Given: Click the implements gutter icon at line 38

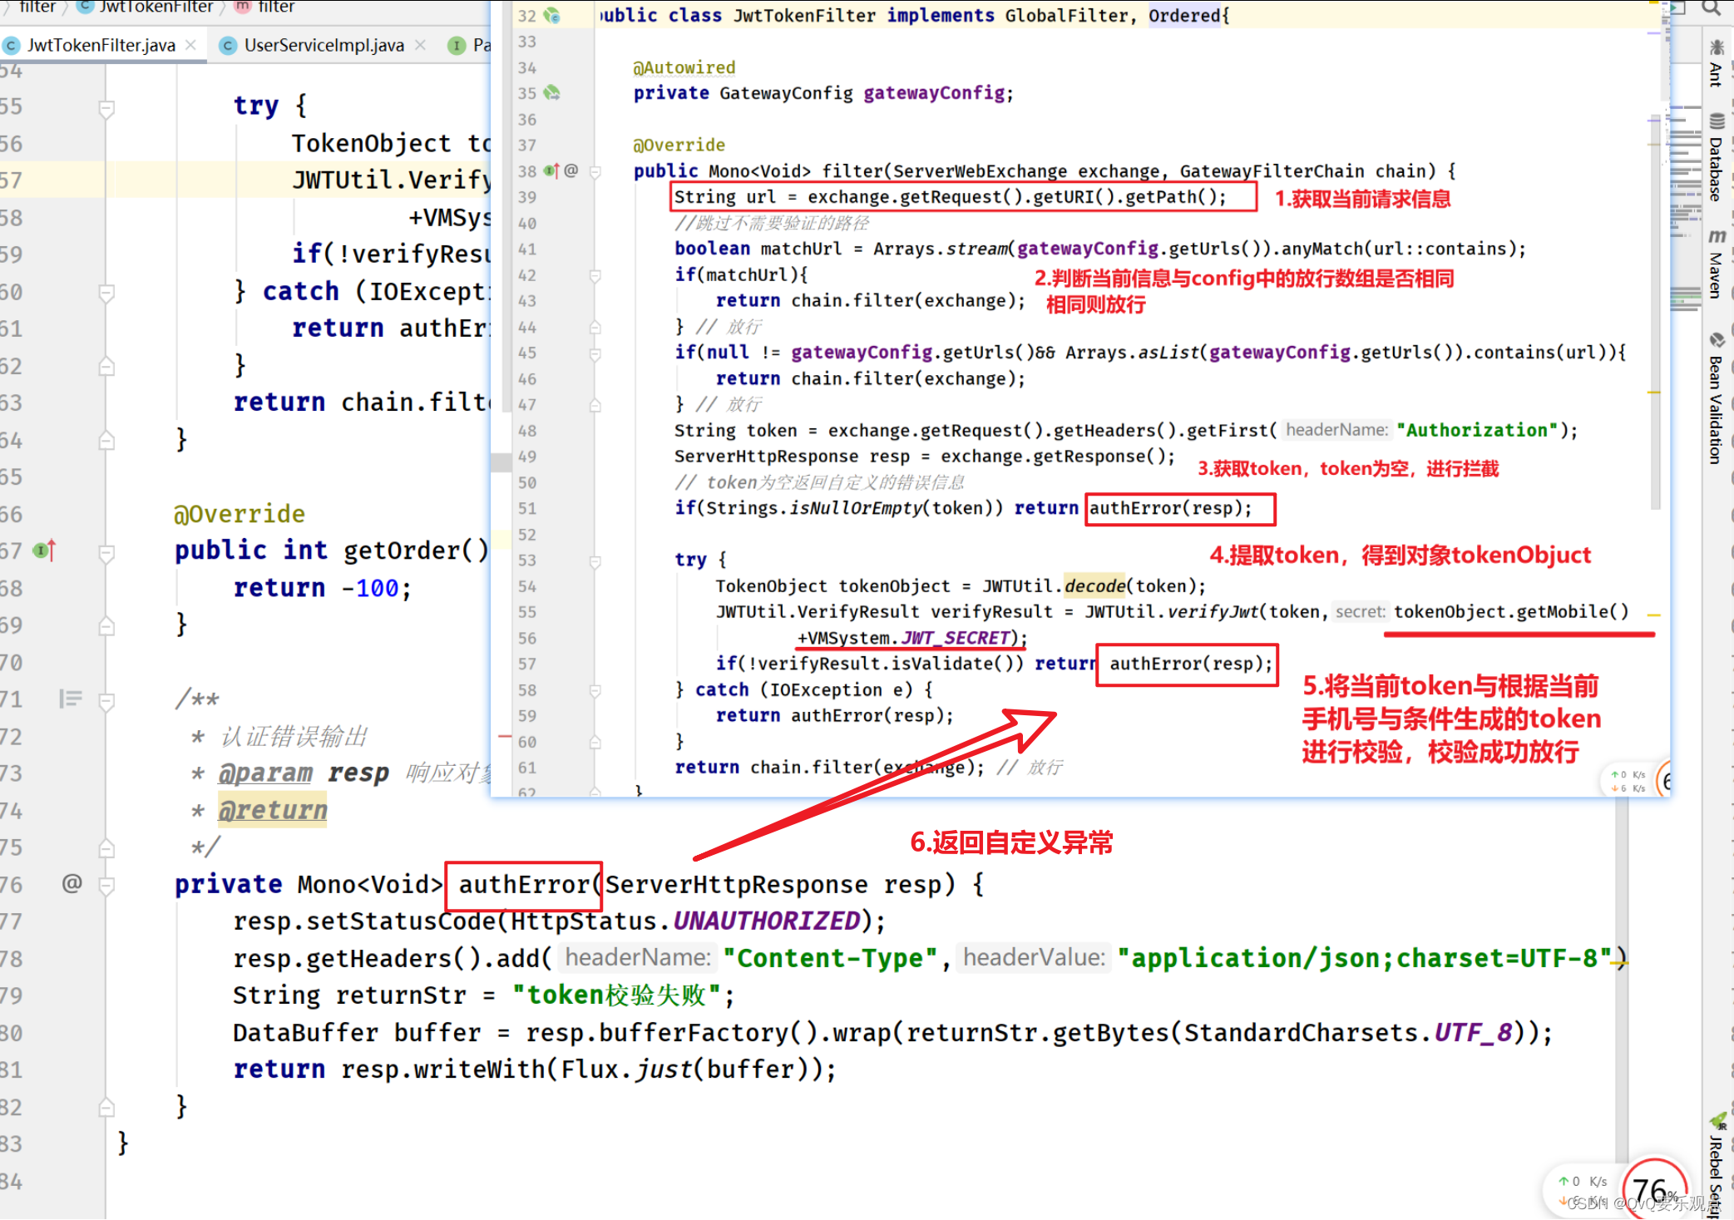Looking at the screenshot, I should (551, 170).
